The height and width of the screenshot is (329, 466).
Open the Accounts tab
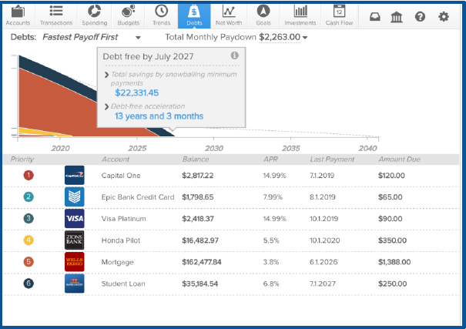point(18,16)
